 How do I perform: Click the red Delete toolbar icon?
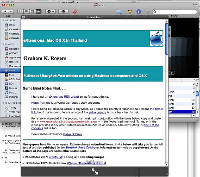point(75,12)
